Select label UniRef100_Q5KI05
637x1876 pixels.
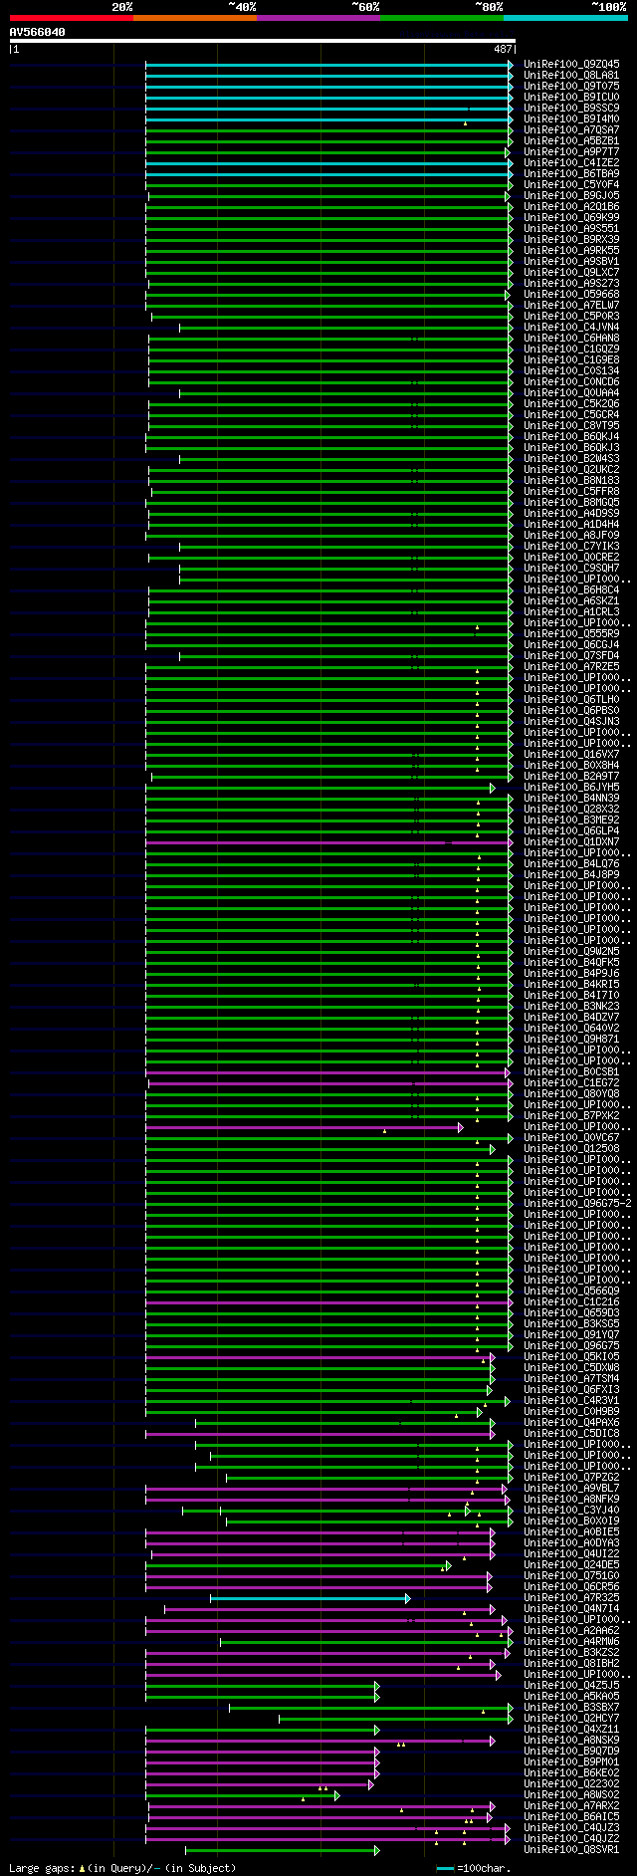[571, 1357]
